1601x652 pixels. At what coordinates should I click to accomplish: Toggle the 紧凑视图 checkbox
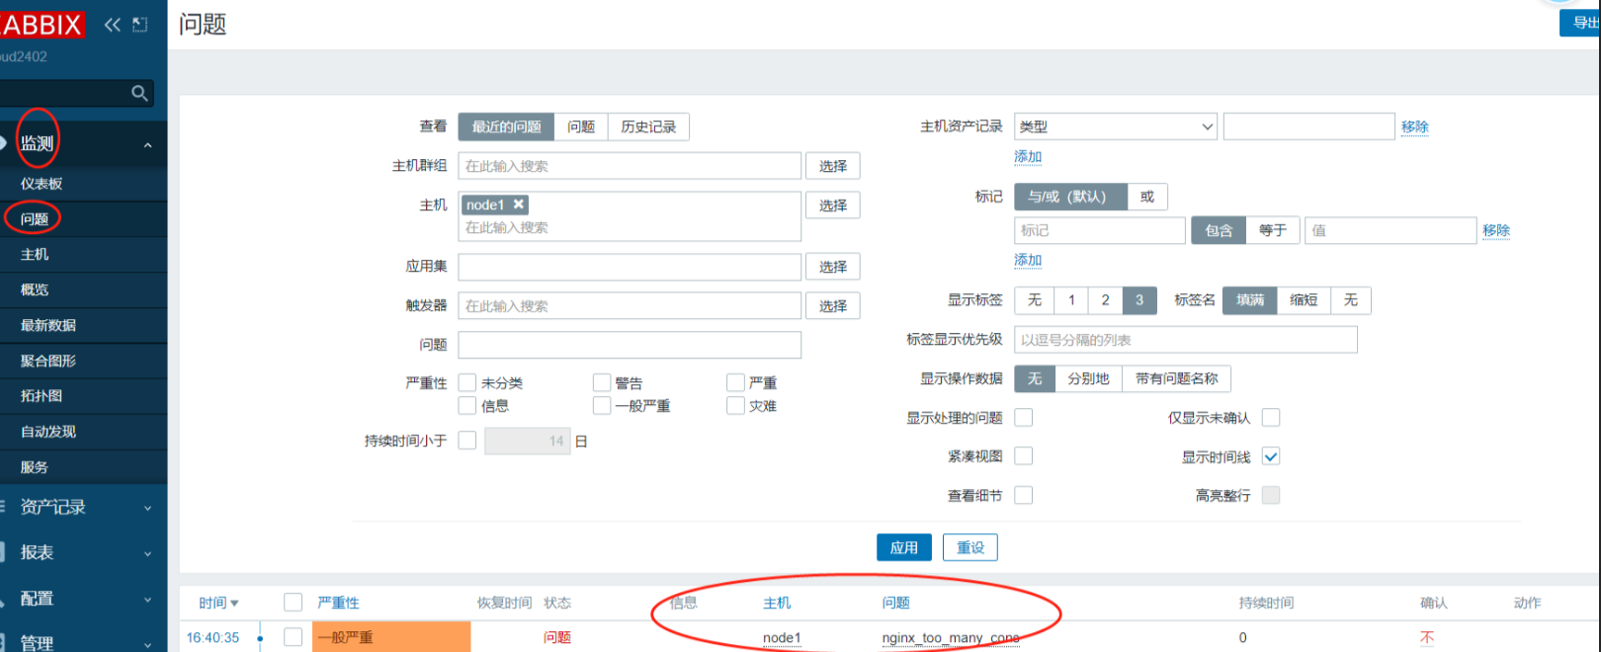point(1024,455)
